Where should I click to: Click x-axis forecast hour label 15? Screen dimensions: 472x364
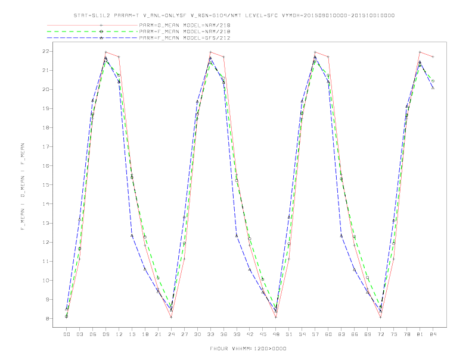[x=132, y=334]
